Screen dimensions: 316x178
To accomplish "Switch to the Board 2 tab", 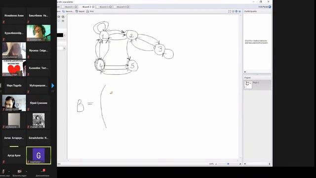I will [x=87, y=7].
